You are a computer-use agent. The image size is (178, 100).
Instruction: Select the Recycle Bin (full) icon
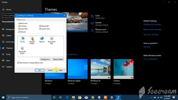point(51,41)
